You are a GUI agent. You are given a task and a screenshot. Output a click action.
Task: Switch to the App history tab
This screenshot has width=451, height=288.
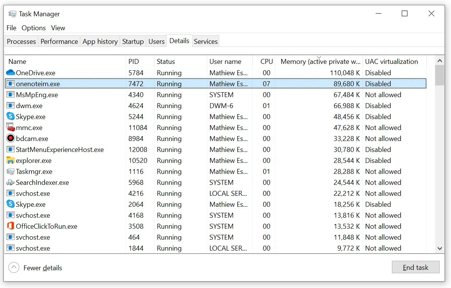point(100,41)
